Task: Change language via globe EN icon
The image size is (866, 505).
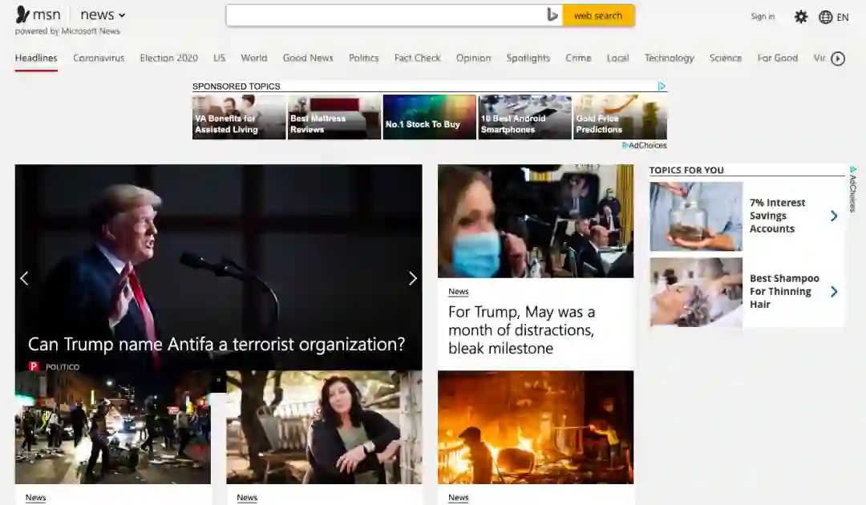Action: (833, 17)
